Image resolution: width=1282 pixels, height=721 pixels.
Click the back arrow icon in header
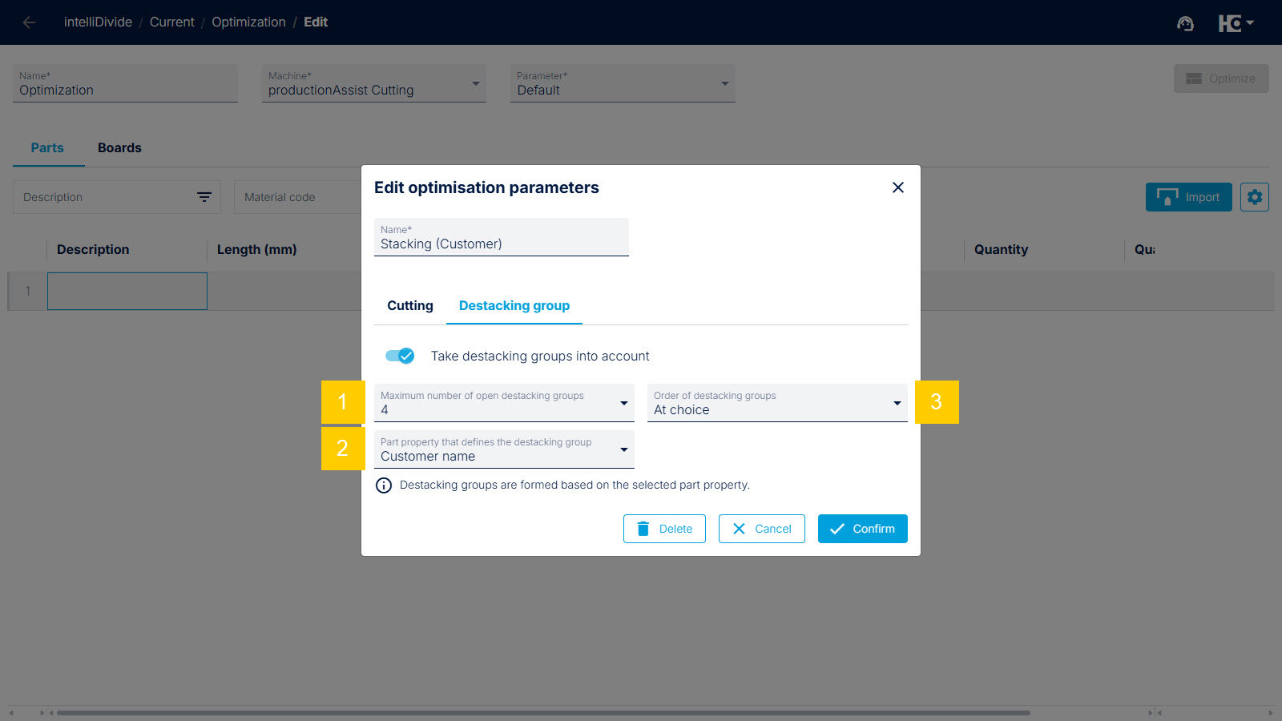pos(29,22)
